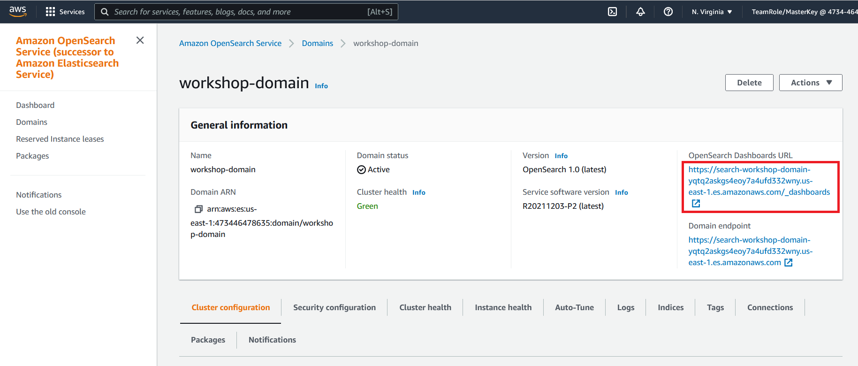Switch to Instance health tab

tap(503, 307)
